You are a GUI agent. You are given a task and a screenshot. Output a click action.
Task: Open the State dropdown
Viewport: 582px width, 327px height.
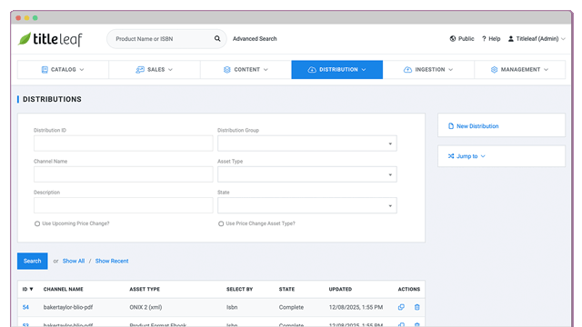[307, 205]
